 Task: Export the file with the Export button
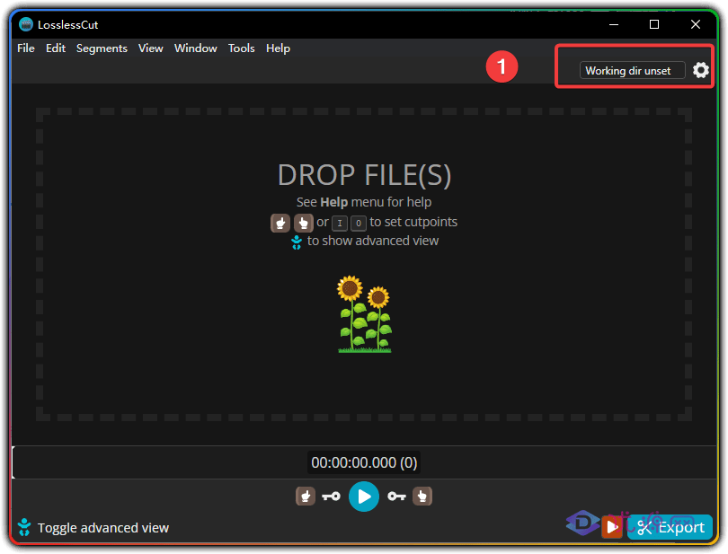pyautogui.click(x=670, y=527)
